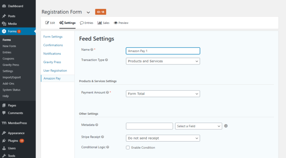This screenshot has width=286, height=158.
Task: Click the Settings gears icon
Action: click(61, 23)
